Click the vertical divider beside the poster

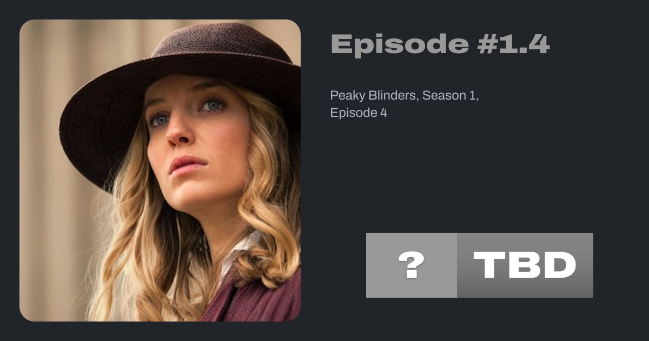pyautogui.click(x=315, y=170)
